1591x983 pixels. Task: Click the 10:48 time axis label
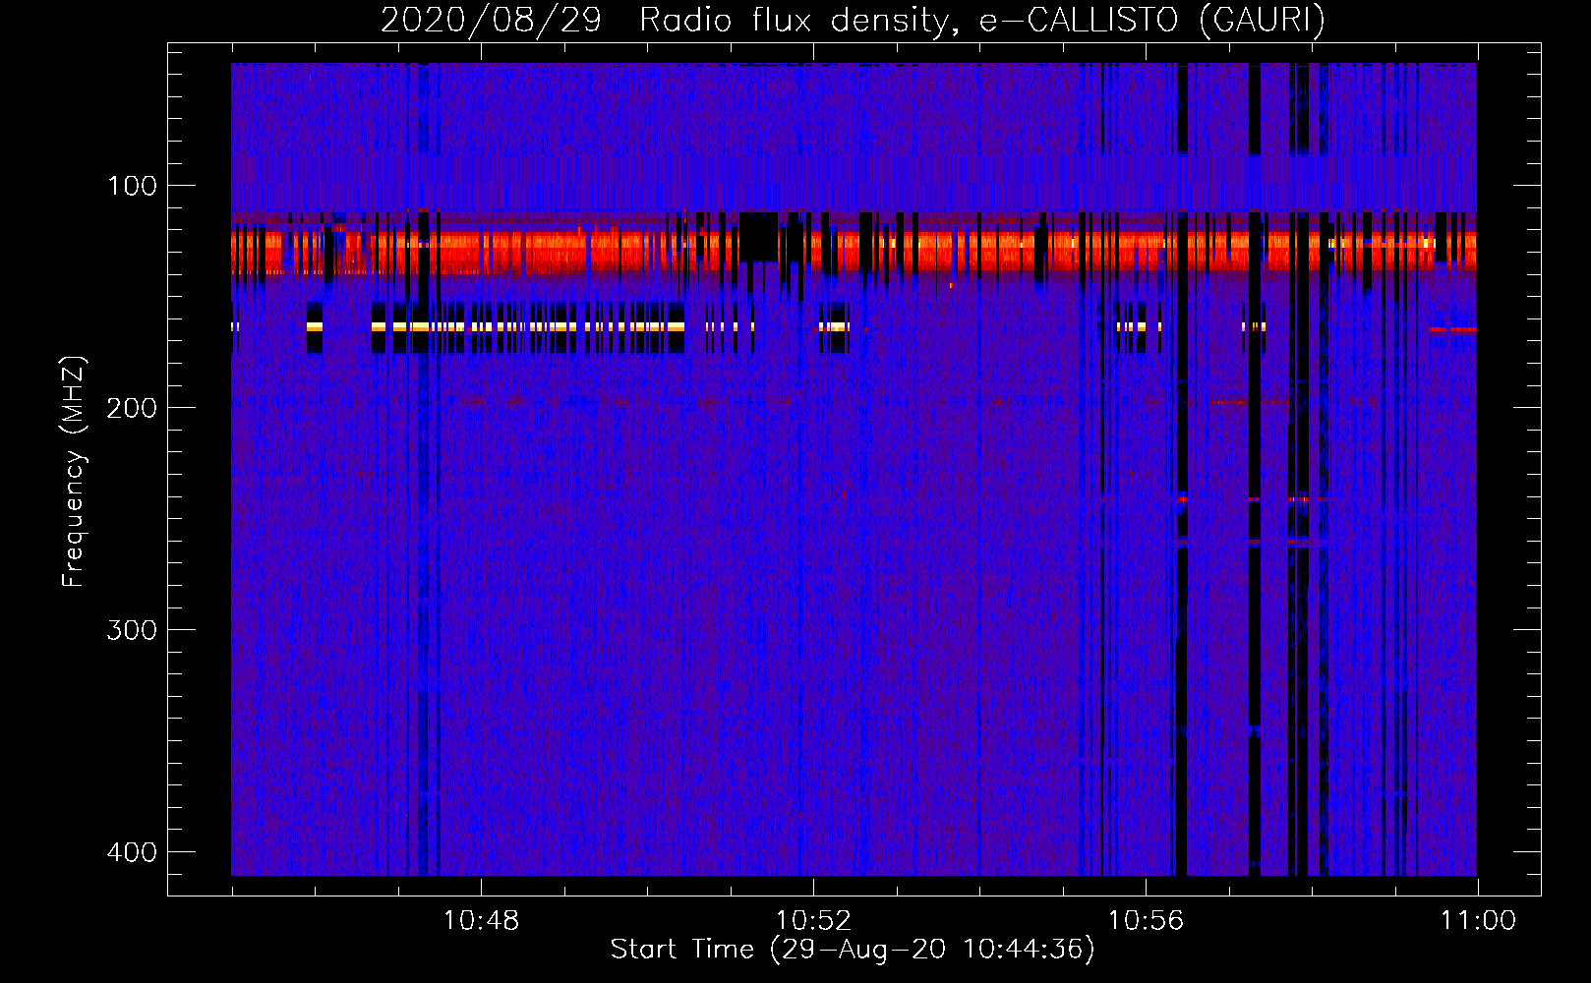[x=481, y=921]
